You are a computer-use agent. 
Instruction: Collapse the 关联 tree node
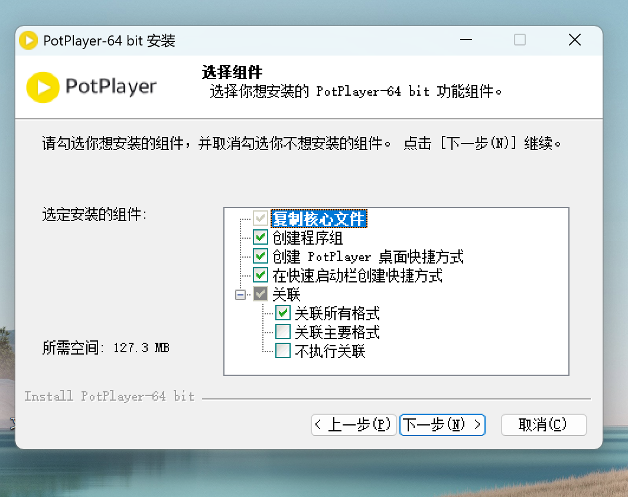[x=240, y=295]
